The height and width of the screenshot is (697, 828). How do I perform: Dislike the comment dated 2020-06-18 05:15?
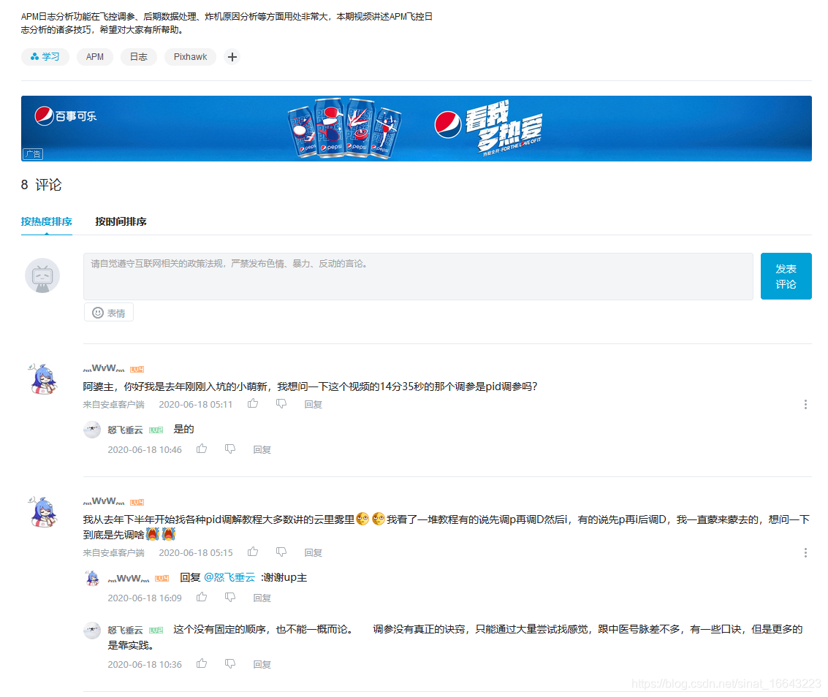point(281,552)
